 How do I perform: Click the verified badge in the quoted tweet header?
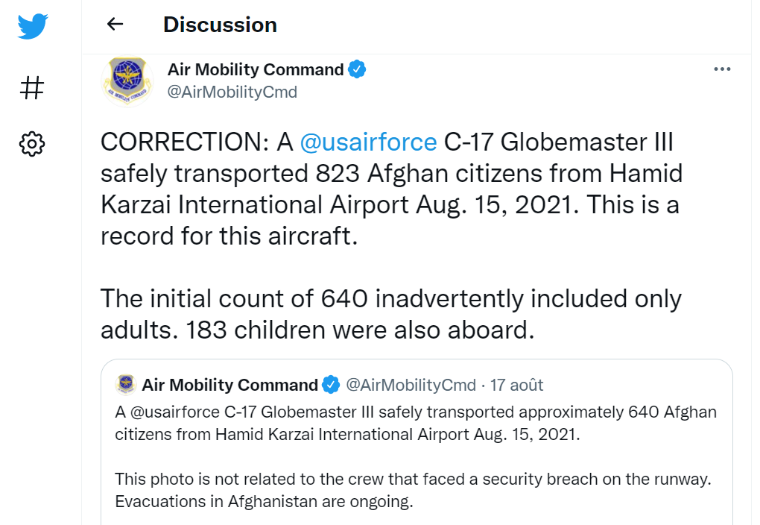coord(331,385)
